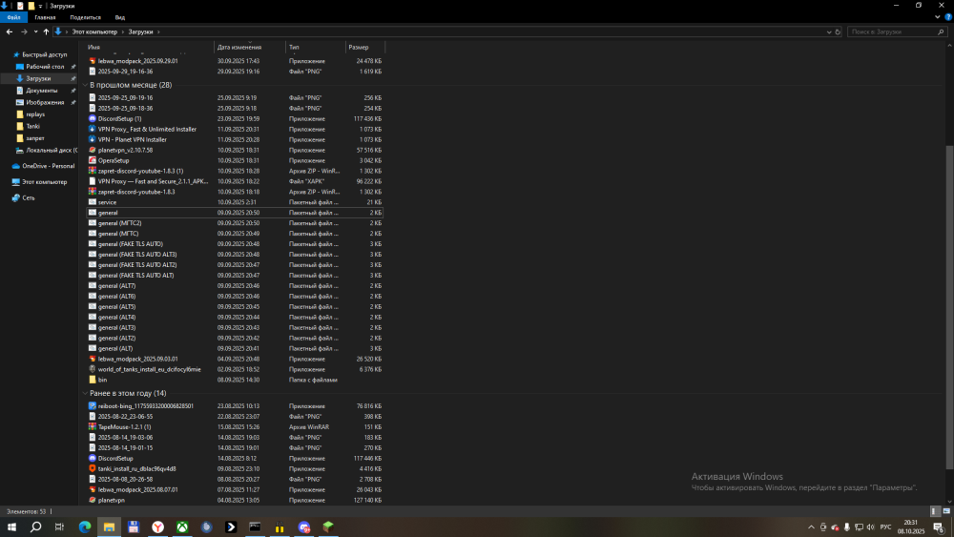The width and height of the screenshot is (954, 537).
Task: Open Explorer help question mark icon
Action: [x=948, y=17]
